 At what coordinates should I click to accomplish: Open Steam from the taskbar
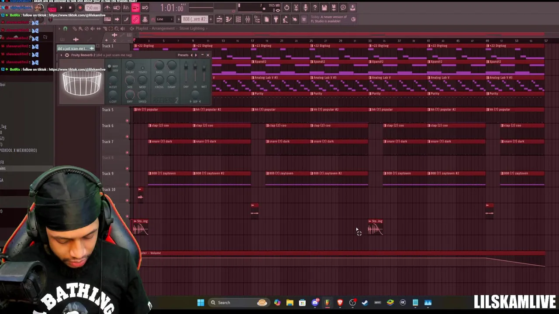(365, 303)
